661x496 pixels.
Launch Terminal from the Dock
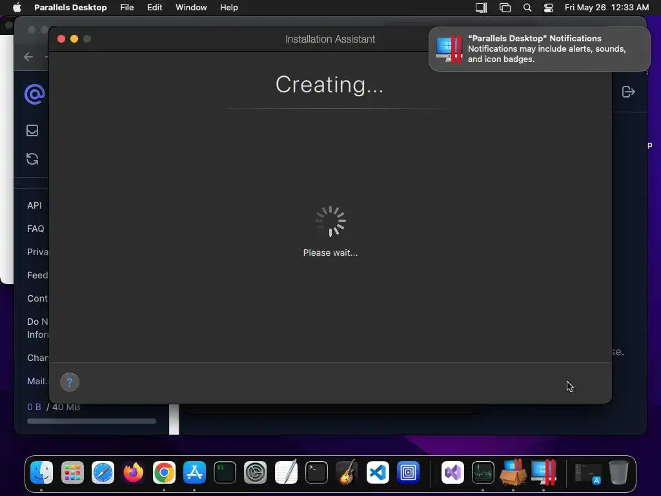tap(316, 472)
